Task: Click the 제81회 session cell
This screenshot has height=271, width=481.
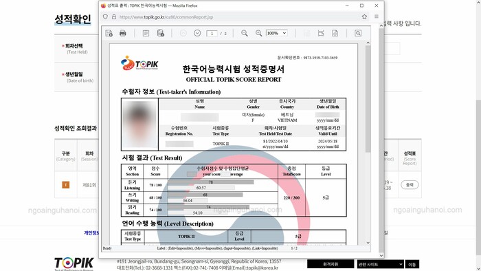Action: (89, 185)
